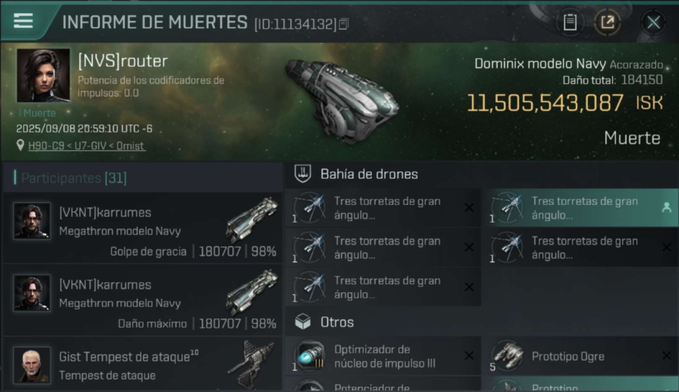The height and width of the screenshot is (392, 679).
Task: Click the Bahía de drones section icon
Action: (303, 174)
